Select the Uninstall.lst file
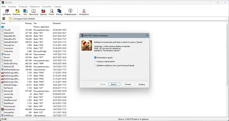The height and width of the screenshot is (121, 229). pos(9,112)
